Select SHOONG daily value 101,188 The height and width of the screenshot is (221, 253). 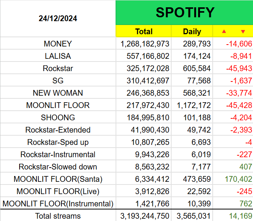coord(192,117)
